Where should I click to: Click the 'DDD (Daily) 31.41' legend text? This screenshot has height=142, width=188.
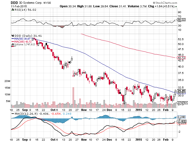pos(28,36)
